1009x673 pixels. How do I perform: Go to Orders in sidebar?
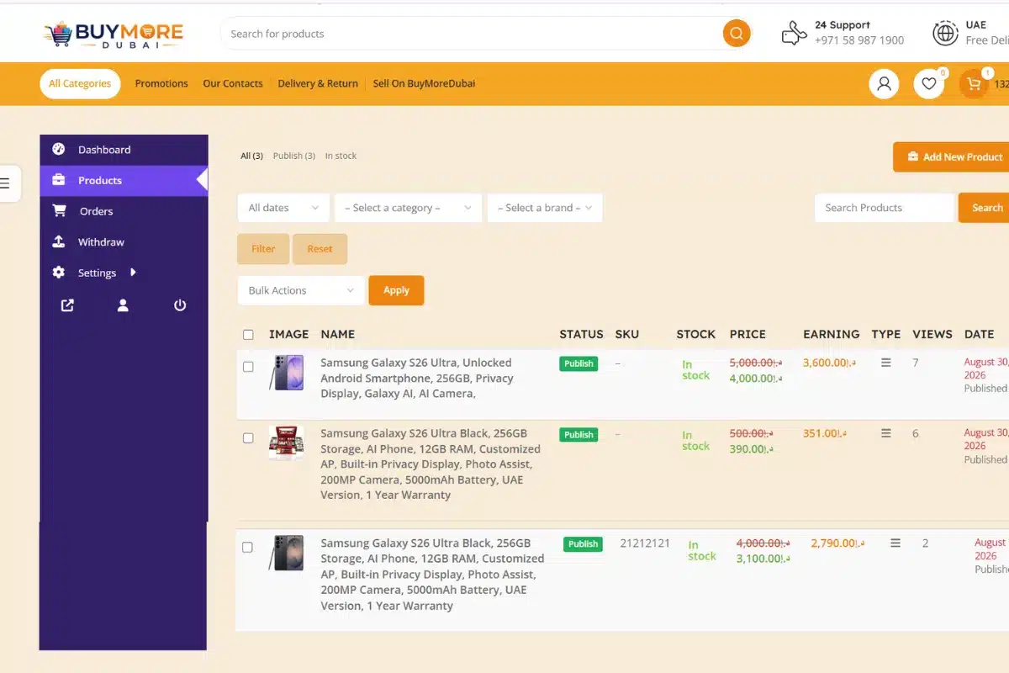click(x=124, y=211)
